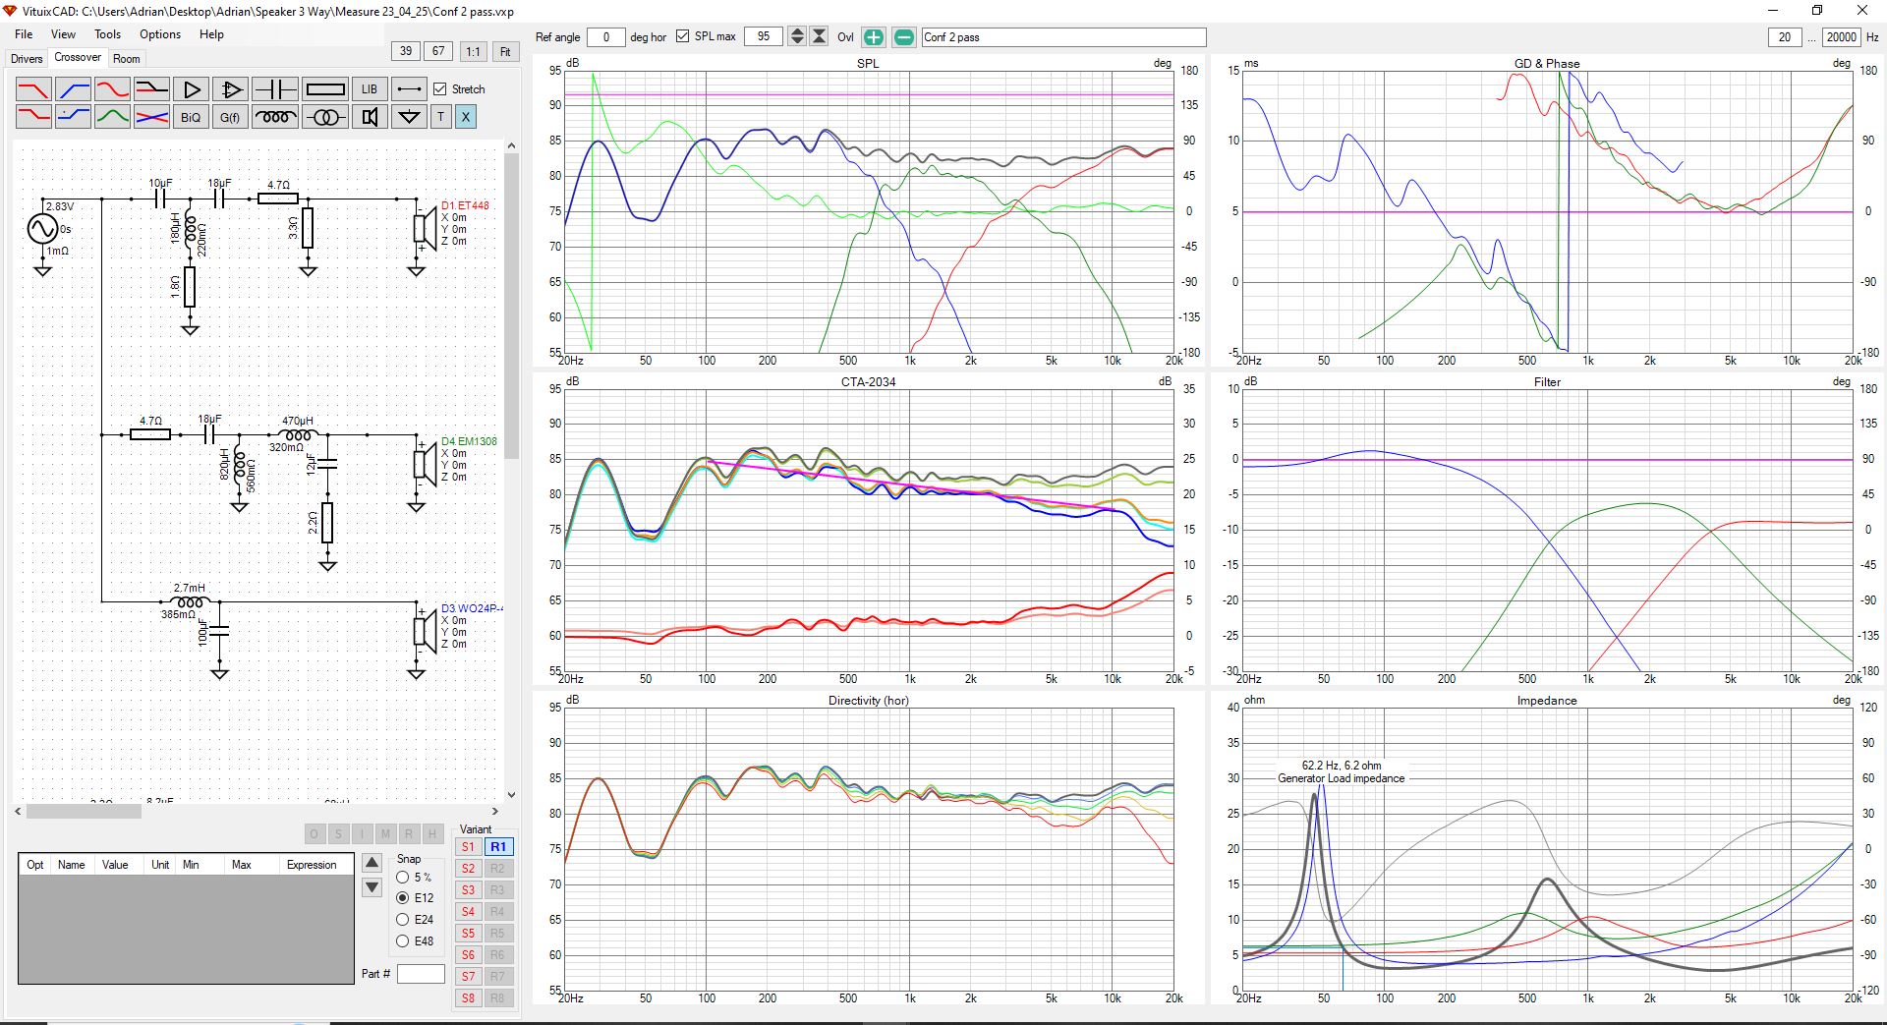Select the wire connection tool
Image resolution: width=1887 pixels, height=1025 pixels.
tap(410, 89)
